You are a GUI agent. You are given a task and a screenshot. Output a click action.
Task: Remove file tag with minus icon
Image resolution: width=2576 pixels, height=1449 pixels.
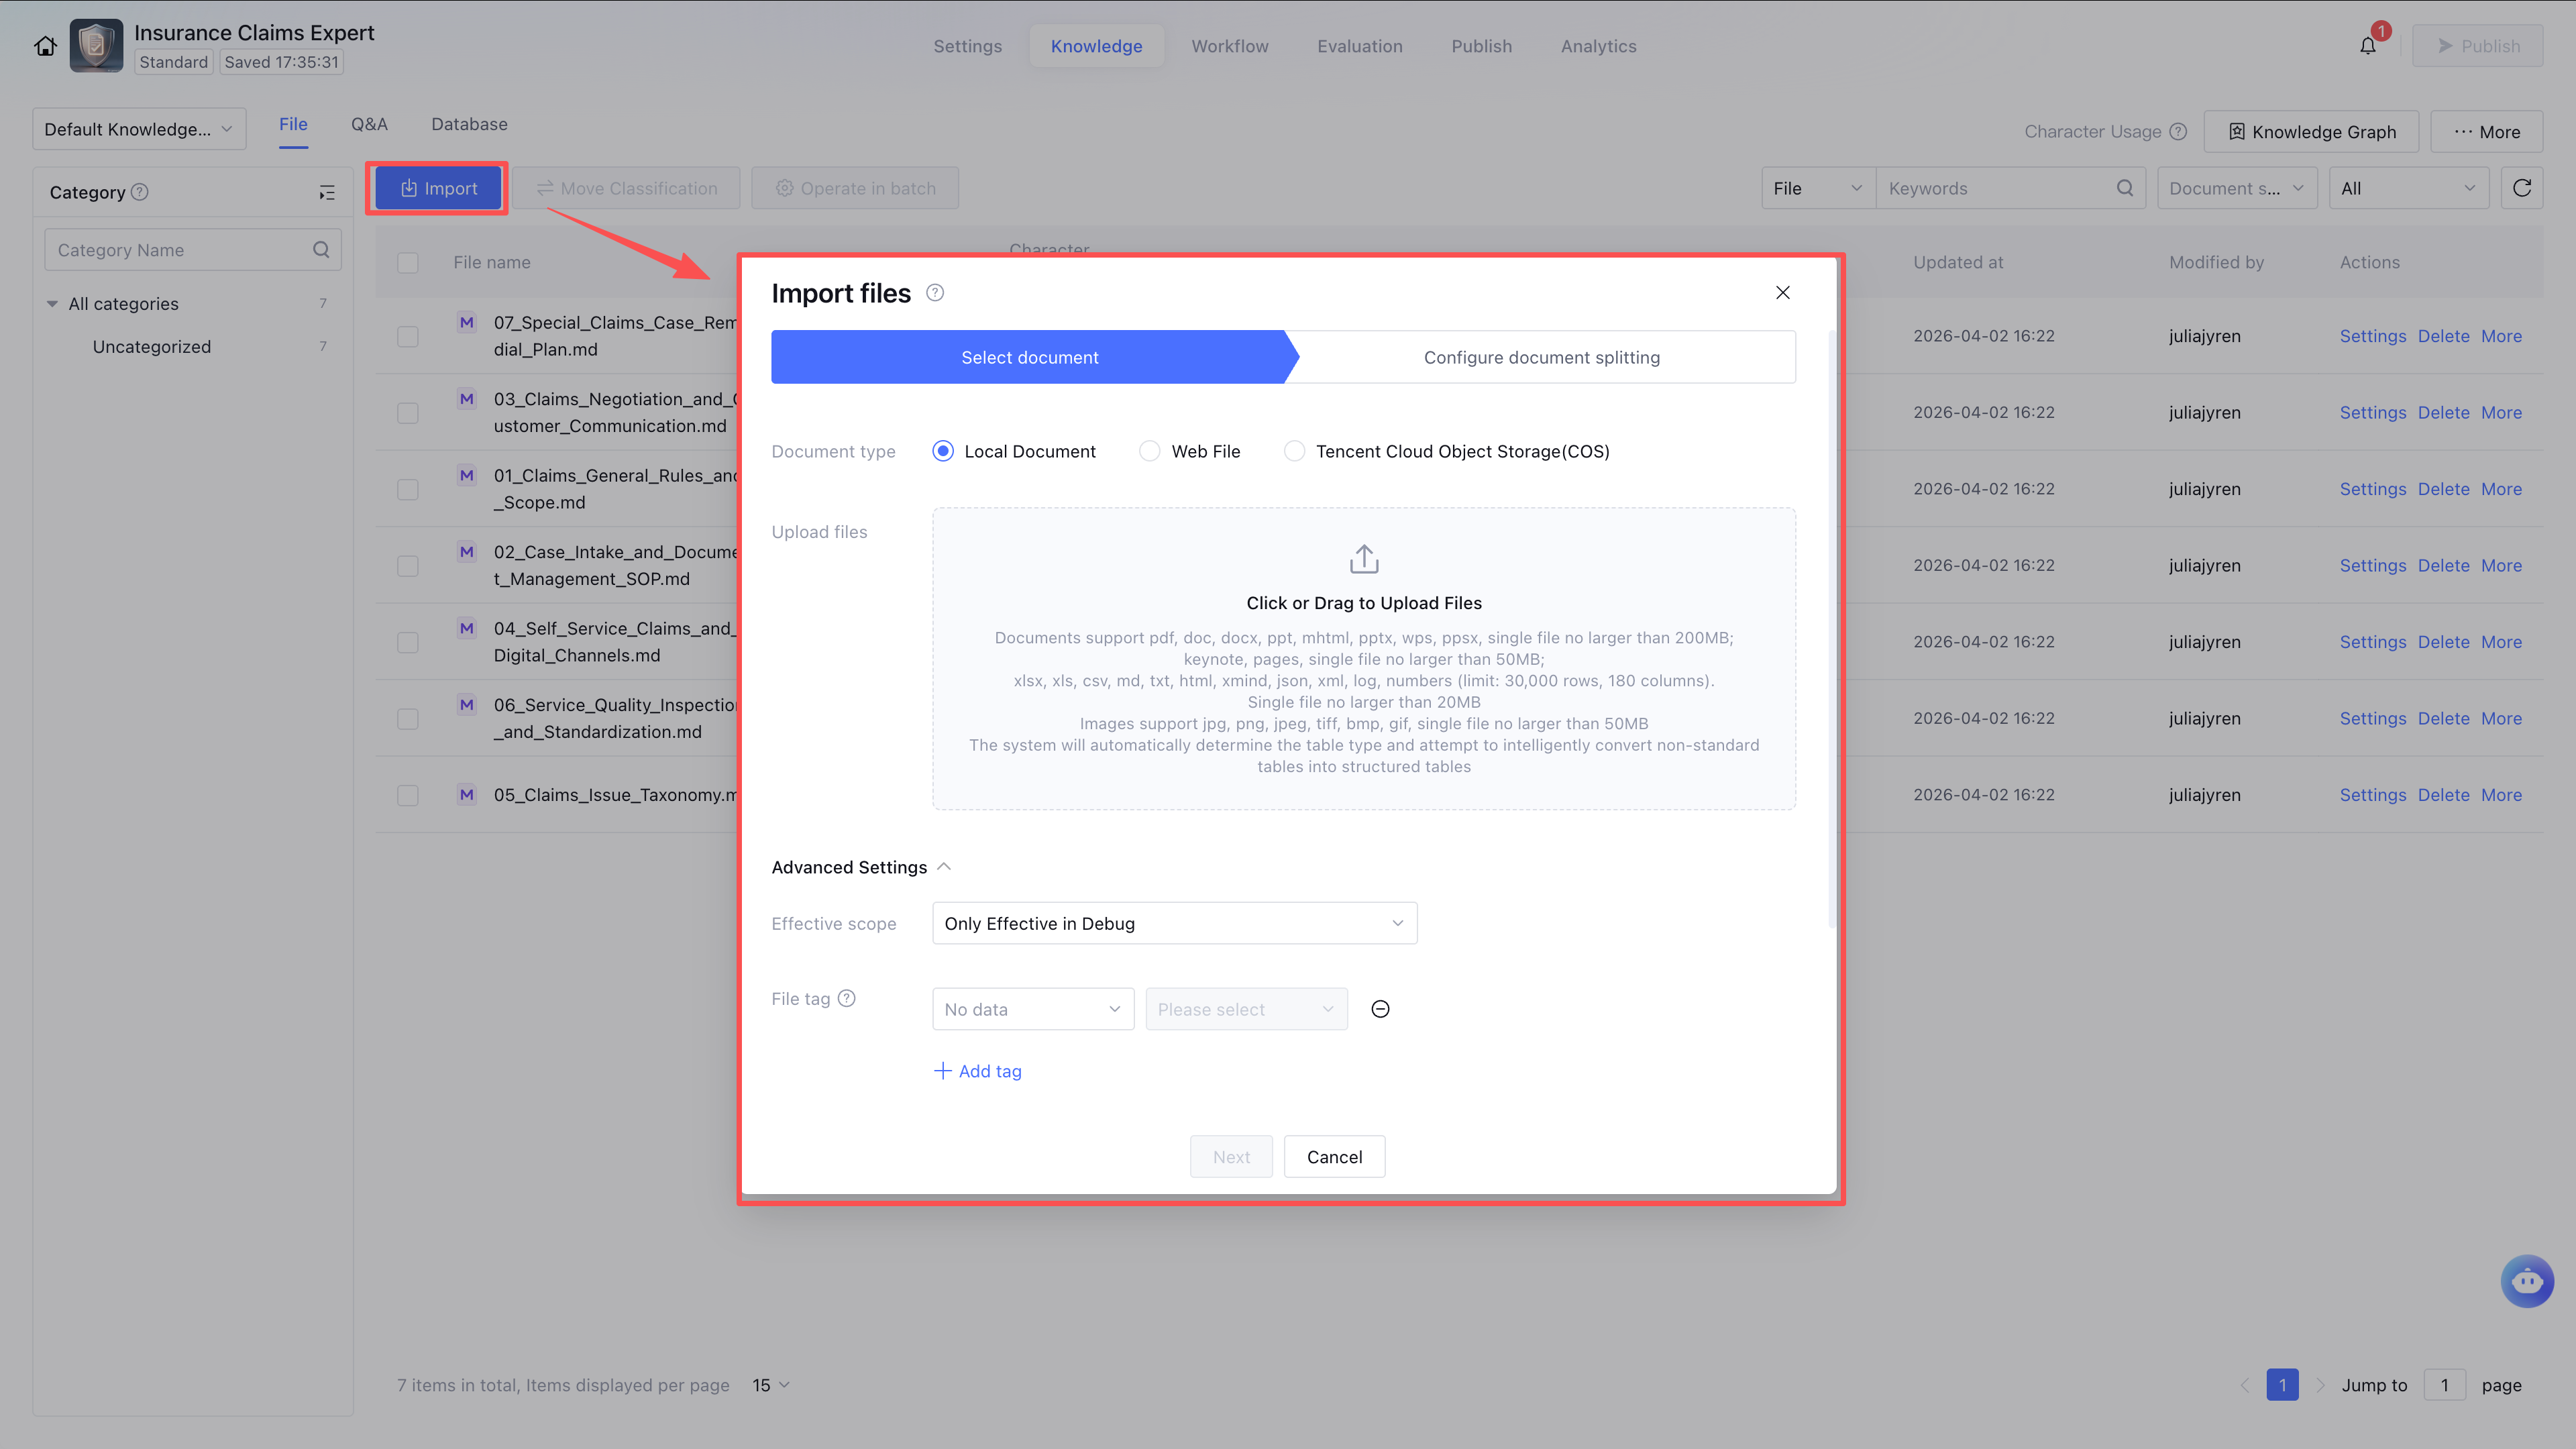pyautogui.click(x=1380, y=1009)
